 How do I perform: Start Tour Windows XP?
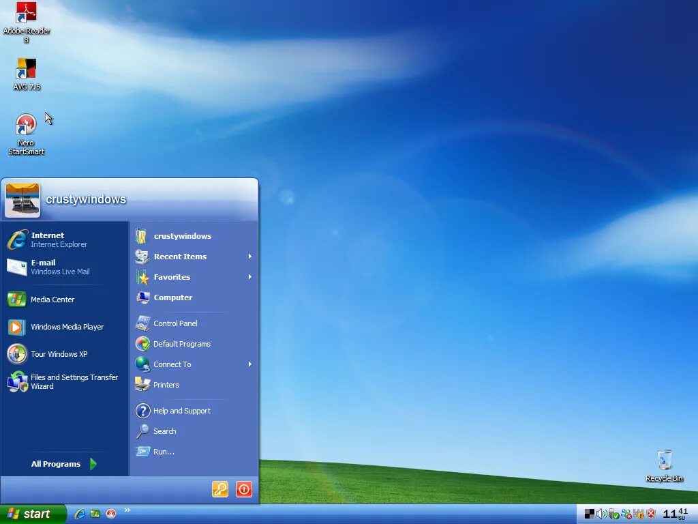[65, 354]
